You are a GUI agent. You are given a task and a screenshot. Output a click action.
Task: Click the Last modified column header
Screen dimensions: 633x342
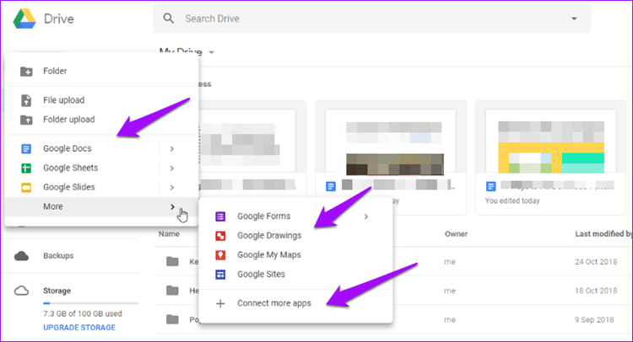click(603, 234)
